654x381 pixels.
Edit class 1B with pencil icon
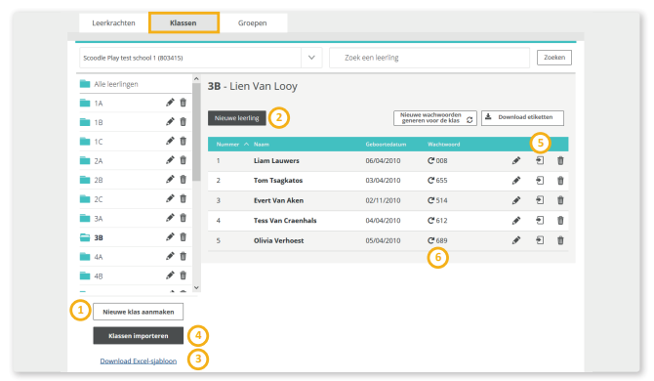pyautogui.click(x=170, y=121)
